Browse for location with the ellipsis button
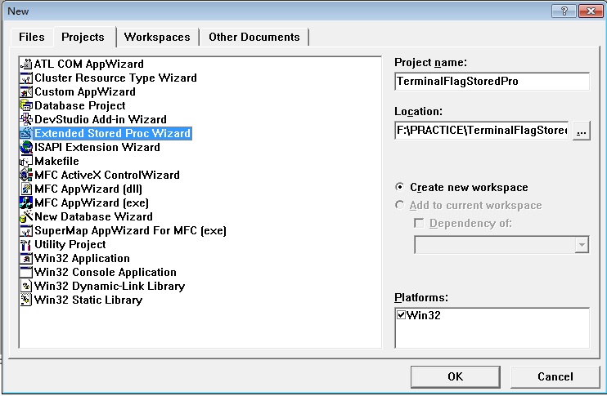 tap(581, 131)
